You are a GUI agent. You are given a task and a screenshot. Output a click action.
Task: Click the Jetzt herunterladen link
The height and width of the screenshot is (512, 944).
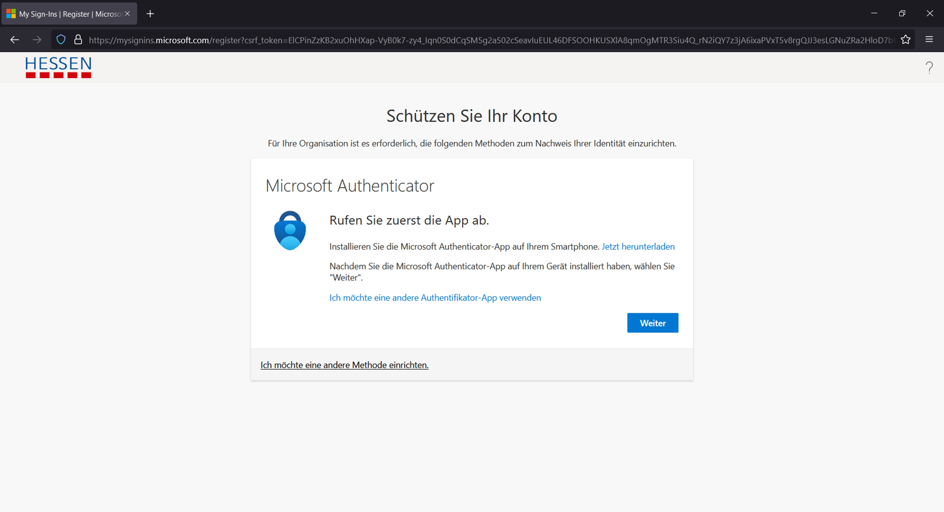(x=638, y=247)
